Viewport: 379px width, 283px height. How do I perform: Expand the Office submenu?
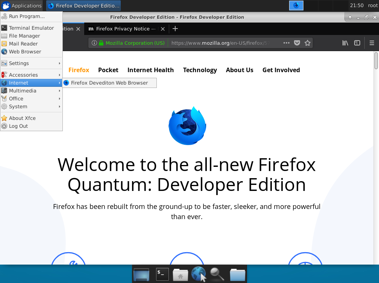(32, 98)
